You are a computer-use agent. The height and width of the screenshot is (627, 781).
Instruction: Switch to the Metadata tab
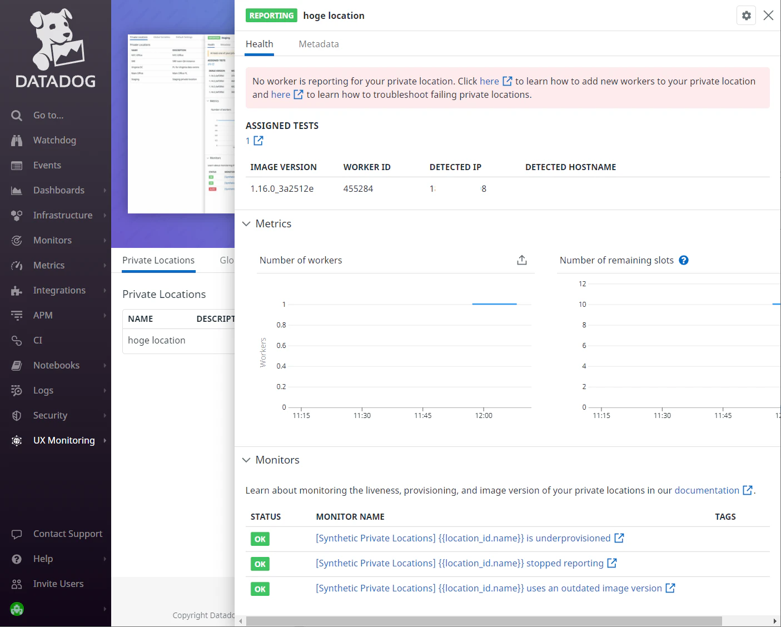319,44
